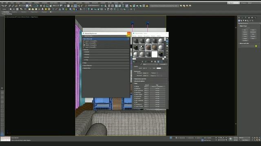Click the Play Animation button

coord(221,138)
